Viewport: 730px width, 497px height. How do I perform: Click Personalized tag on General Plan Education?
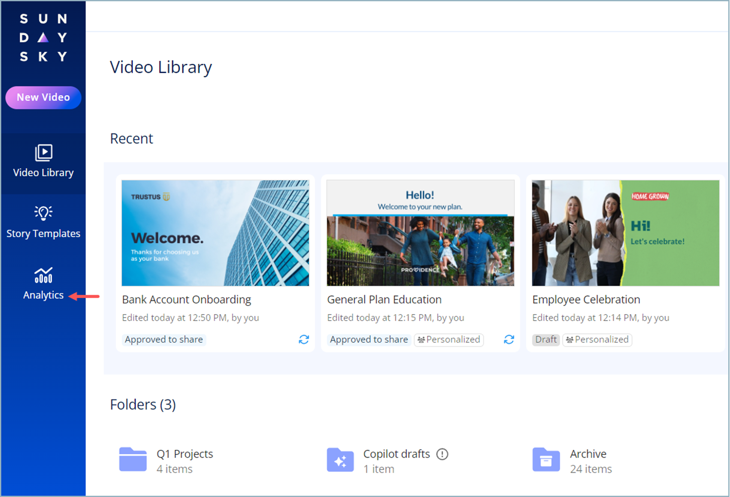coord(449,340)
